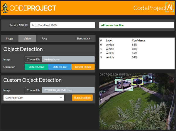
Task: Select result row 3 vehicle 54%
Action: click(x=137, y=57)
